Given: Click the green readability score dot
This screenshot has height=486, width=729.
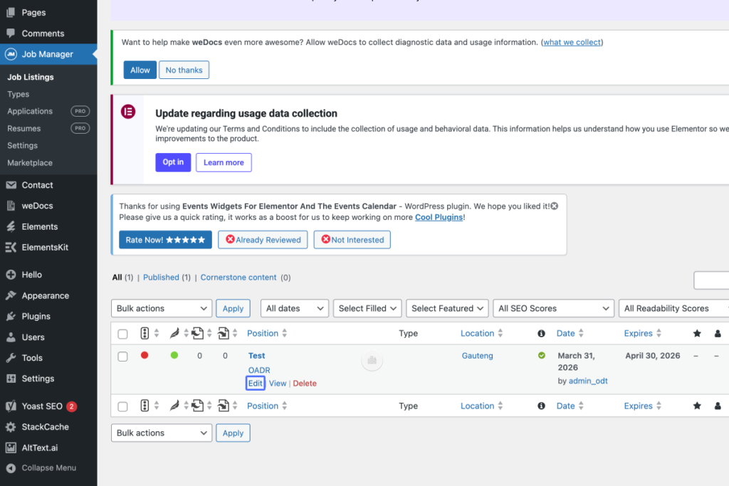Looking at the screenshot, I should [x=174, y=356].
